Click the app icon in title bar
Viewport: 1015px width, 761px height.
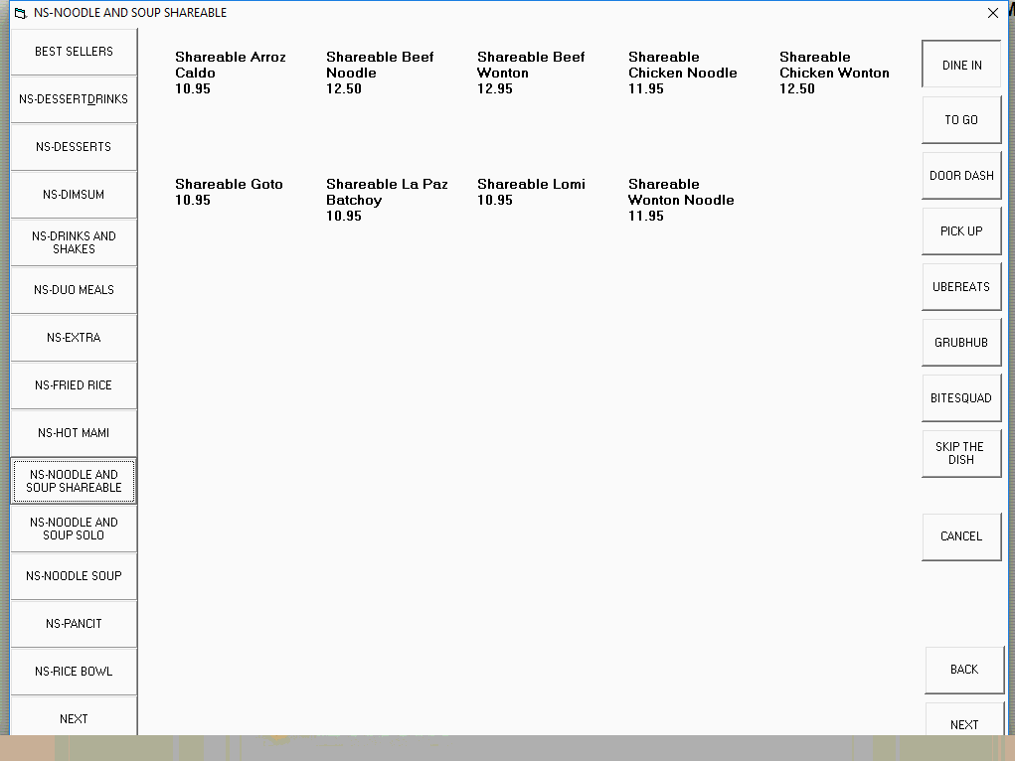point(20,13)
